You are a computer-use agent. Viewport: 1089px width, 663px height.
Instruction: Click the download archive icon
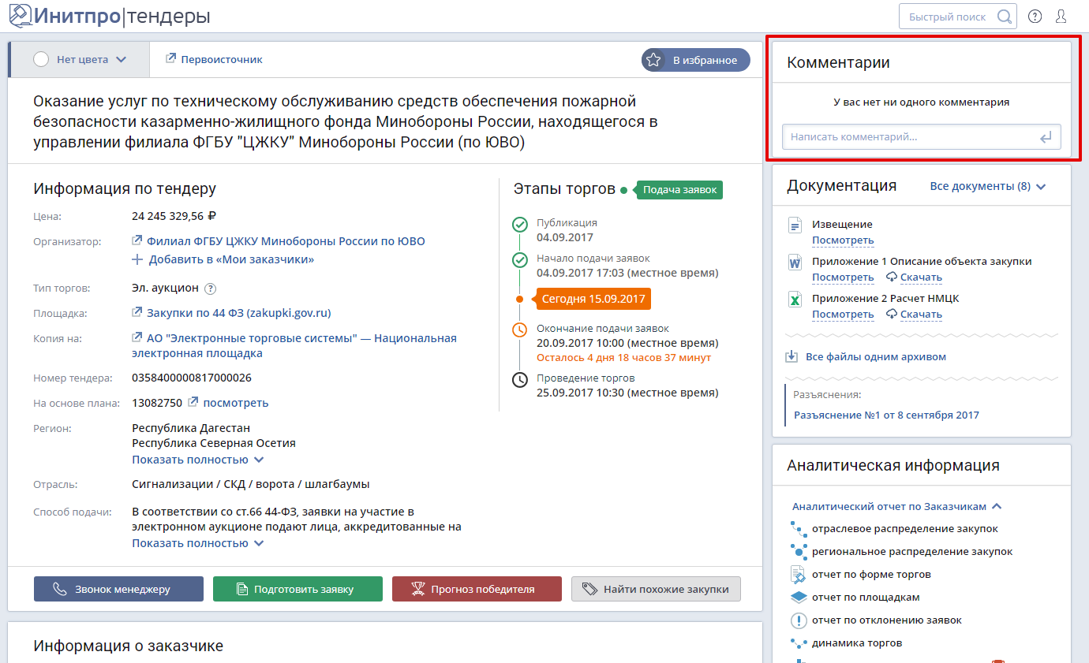click(x=791, y=357)
